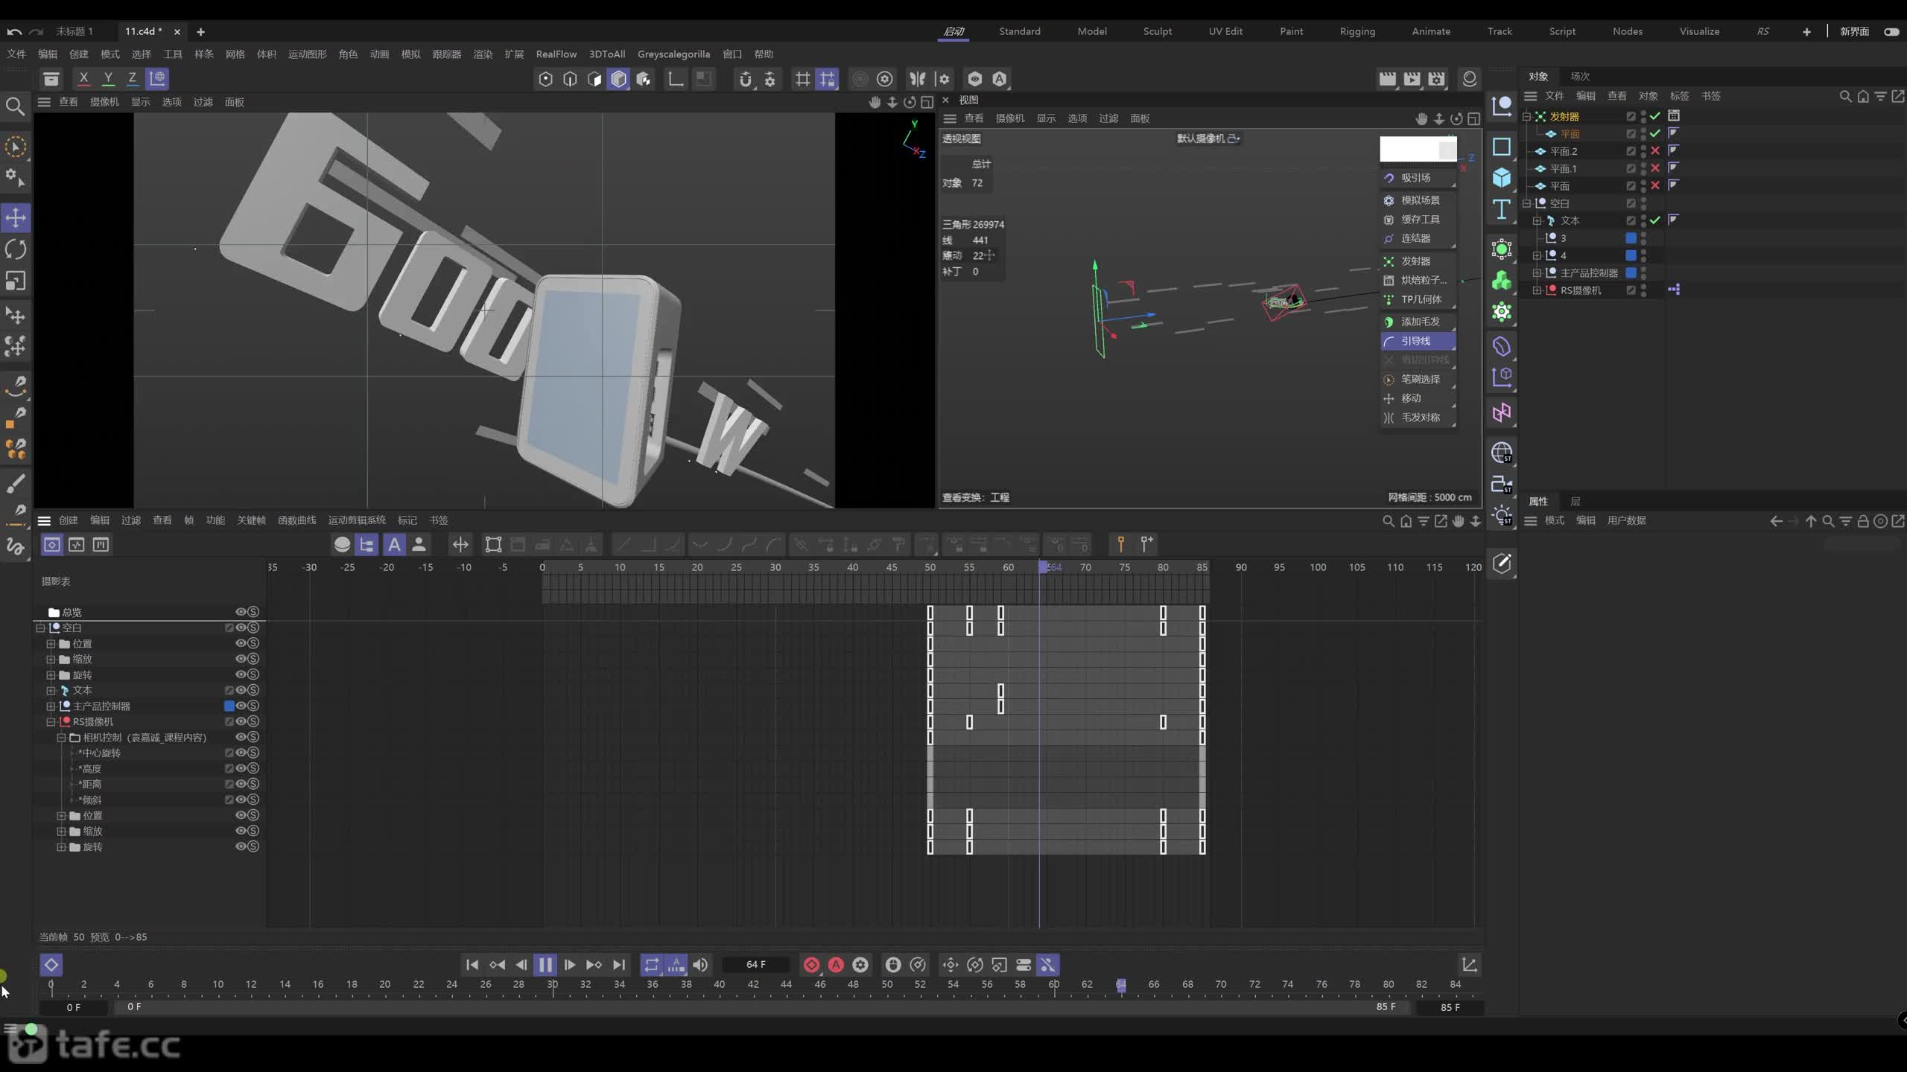Viewport: 1907px width, 1072px height.
Task: Switch timeline to dope sheet mode
Action: [51, 545]
